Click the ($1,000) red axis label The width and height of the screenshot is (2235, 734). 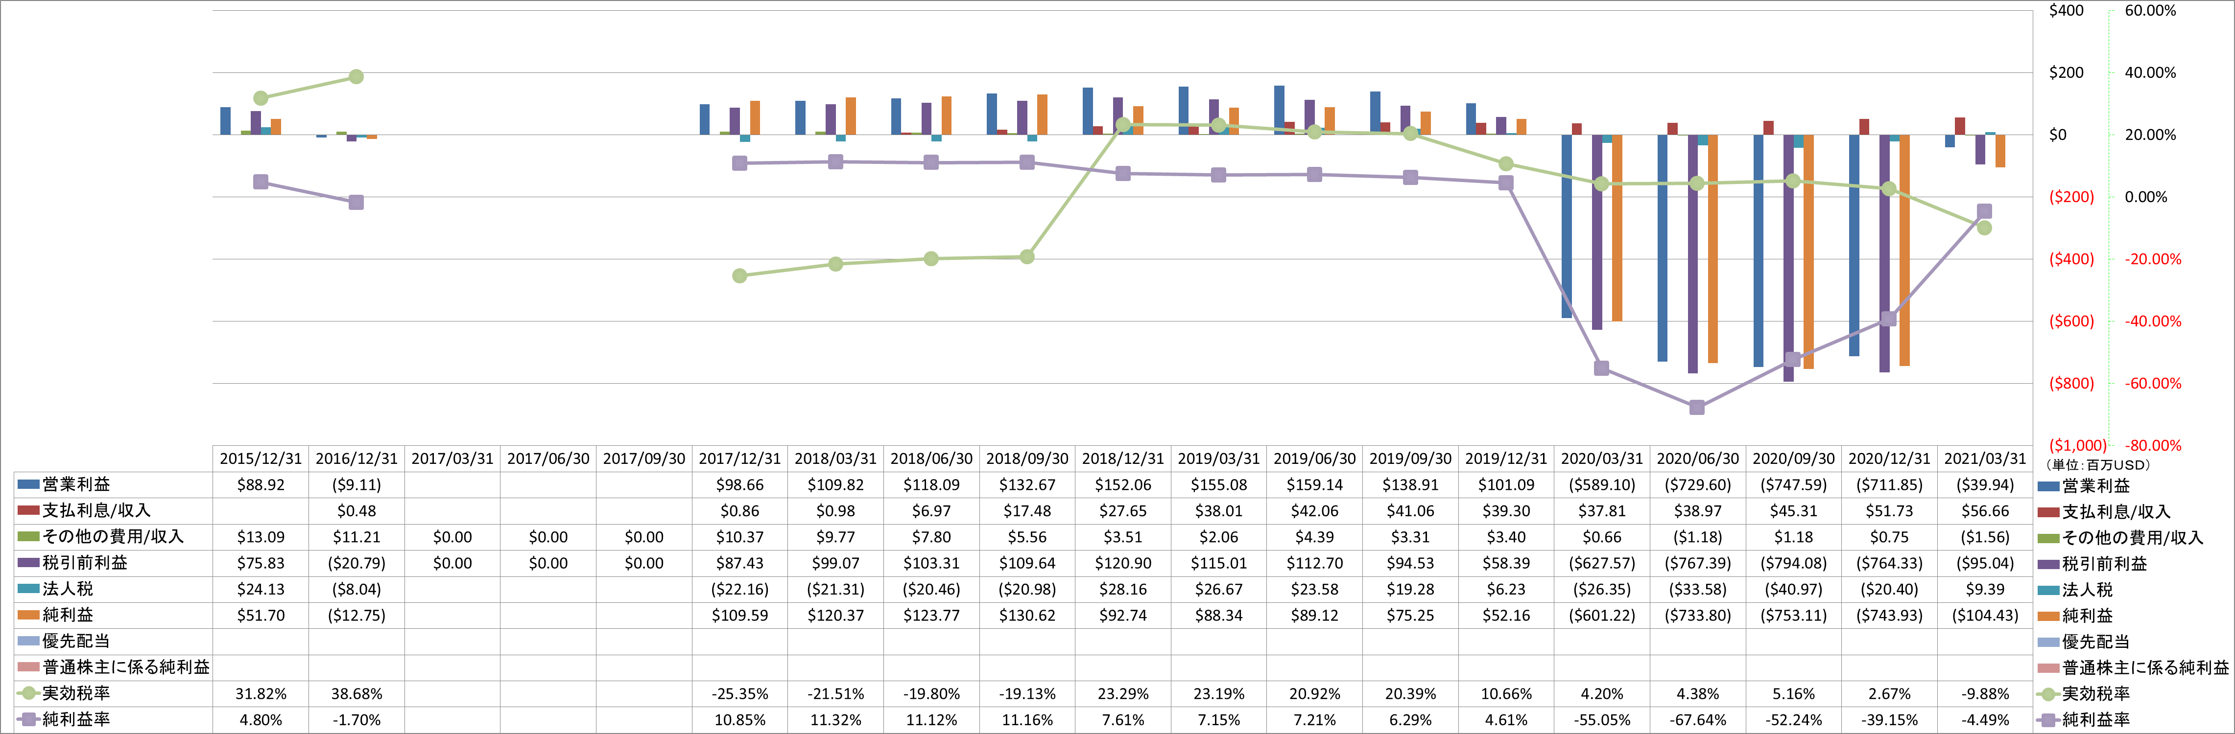[2077, 445]
